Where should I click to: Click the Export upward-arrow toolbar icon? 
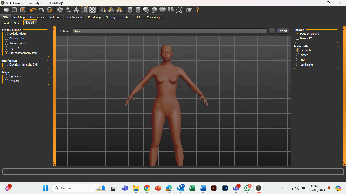coord(23,10)
